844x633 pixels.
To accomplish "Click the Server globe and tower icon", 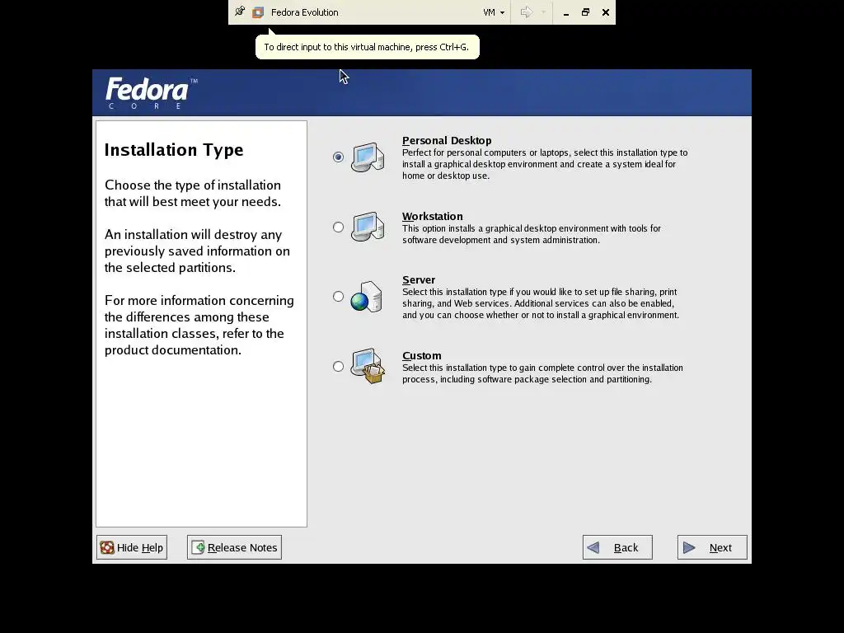I will tap(367, 296).
